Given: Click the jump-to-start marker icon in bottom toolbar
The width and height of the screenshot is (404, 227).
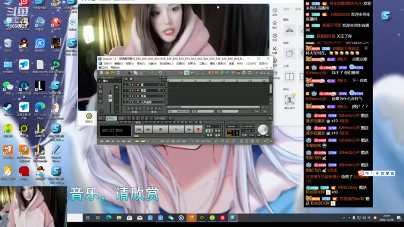Looking at the screenshot, I should click(x=102, y=141).
